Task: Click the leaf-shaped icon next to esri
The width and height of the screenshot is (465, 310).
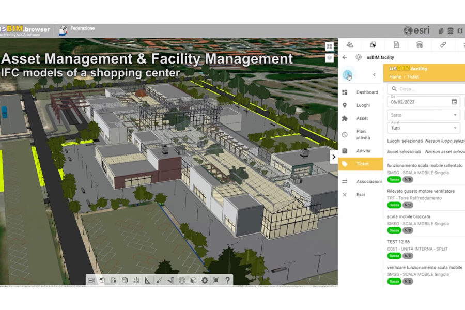Action: pyautogui.click(x=441, y=30)
